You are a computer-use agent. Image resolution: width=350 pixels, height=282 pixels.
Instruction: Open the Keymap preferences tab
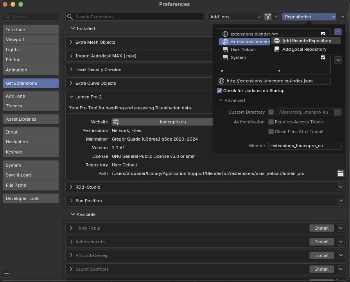coord(31,152)
